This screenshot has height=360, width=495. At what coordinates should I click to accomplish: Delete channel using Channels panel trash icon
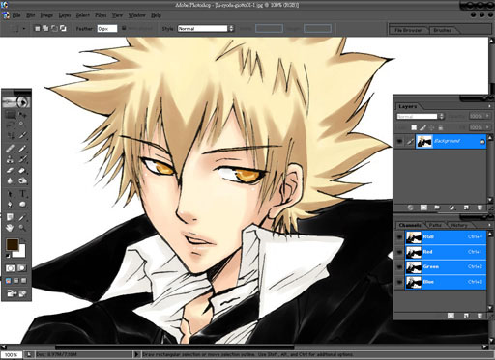click(480, 316)
